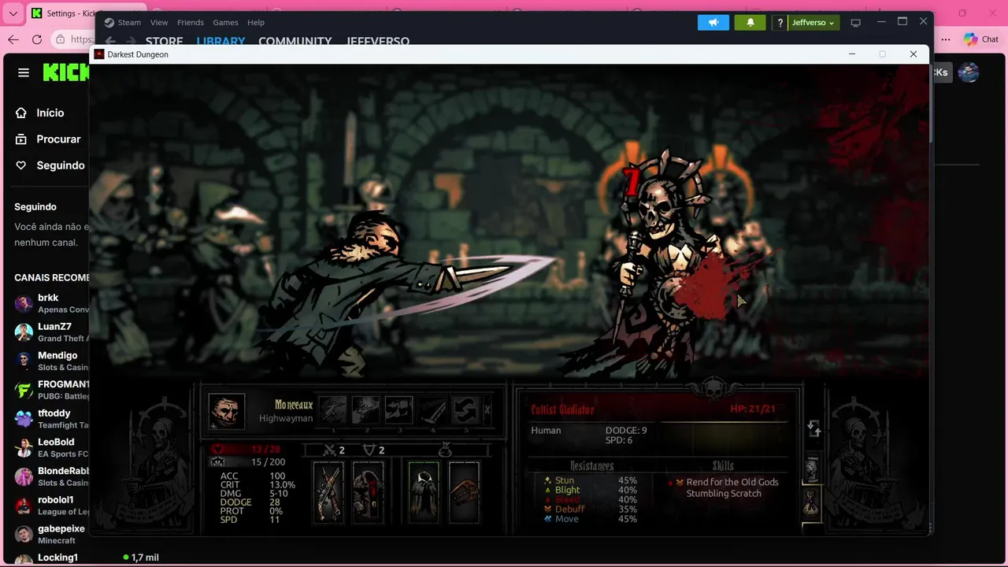The image size is (1008, 567).
Task: Click the HP: 21/21 enemy health text
Action: (752, 409)
